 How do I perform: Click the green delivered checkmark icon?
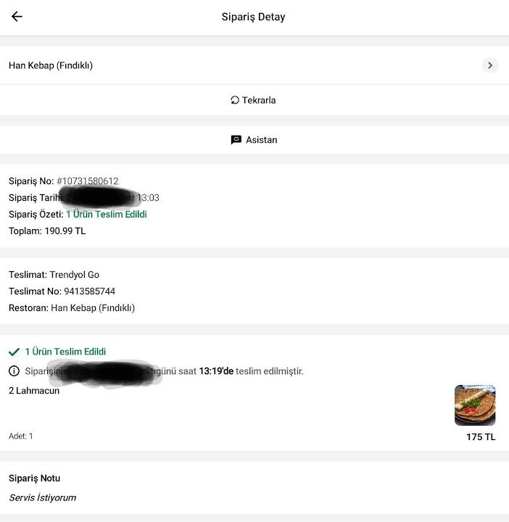click(x=14, y=352)
